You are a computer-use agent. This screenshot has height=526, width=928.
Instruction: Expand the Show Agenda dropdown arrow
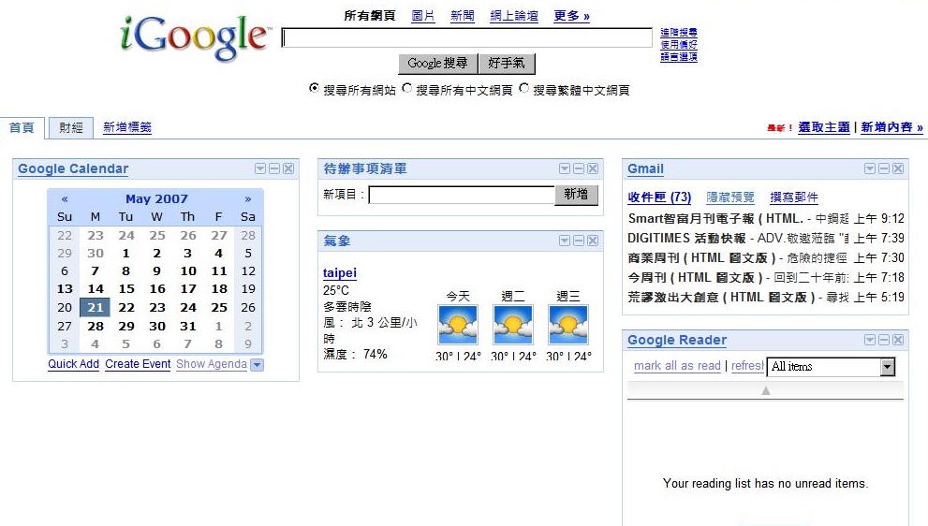[257, 364]
